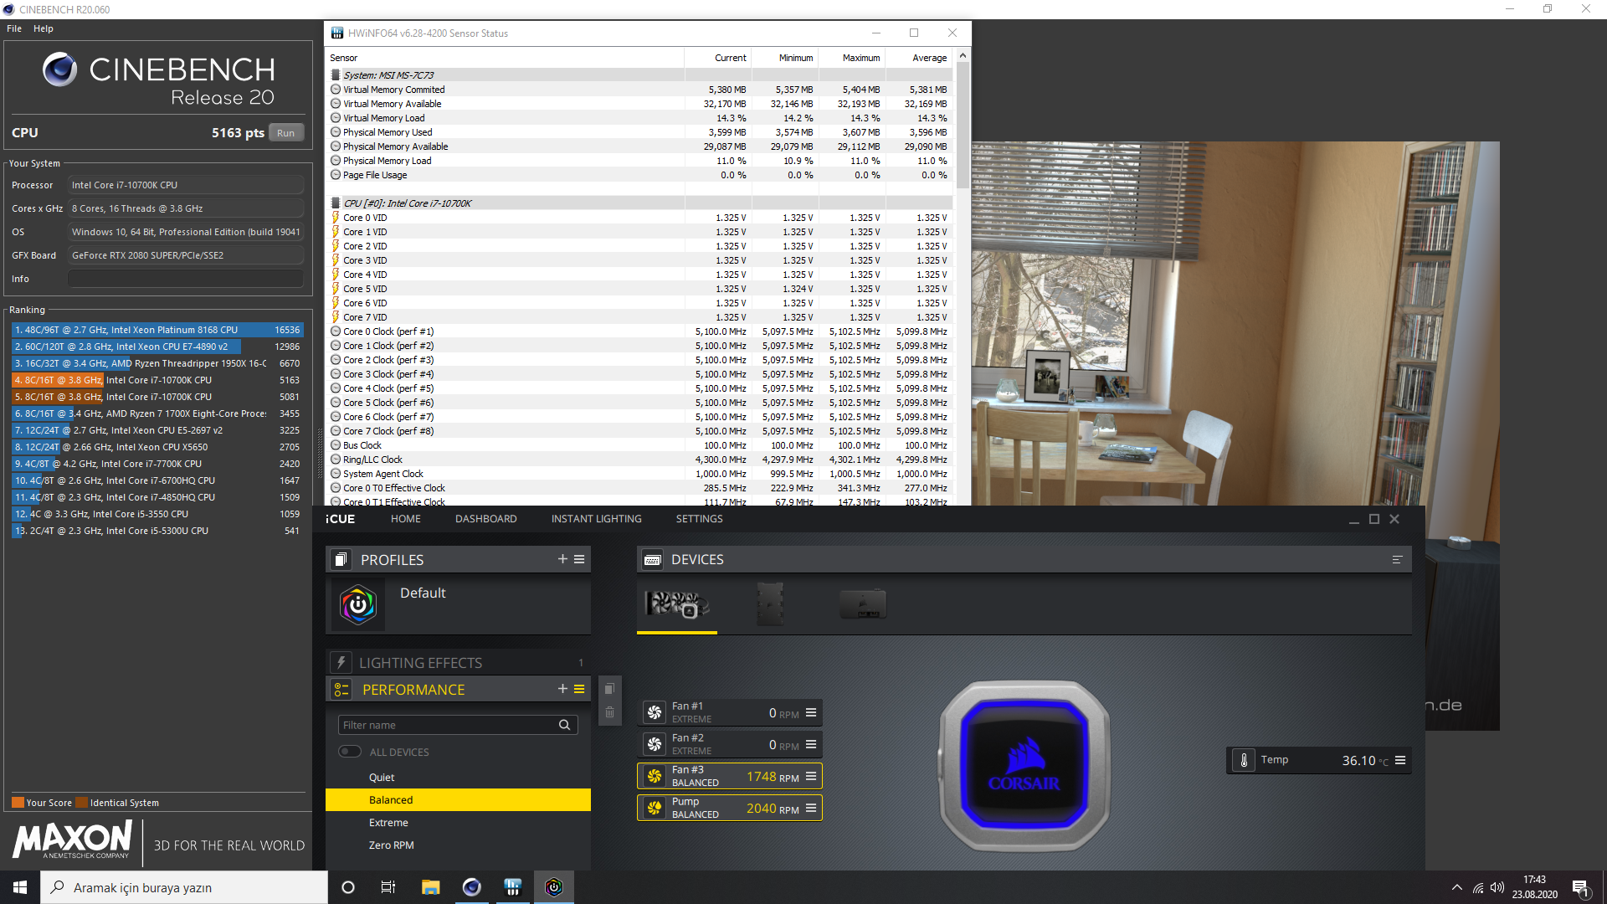The height and width of the screenshot is (904, 1607).
Task: Open the INSTANT LIGHTING tab
Action: [596, 519]
